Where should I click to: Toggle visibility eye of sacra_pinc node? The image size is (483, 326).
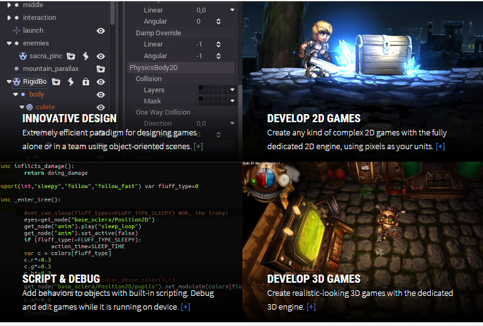coord(100,56)
